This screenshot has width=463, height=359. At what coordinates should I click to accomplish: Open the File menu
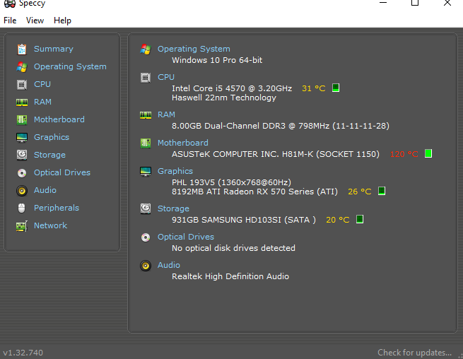coord(10,20)
